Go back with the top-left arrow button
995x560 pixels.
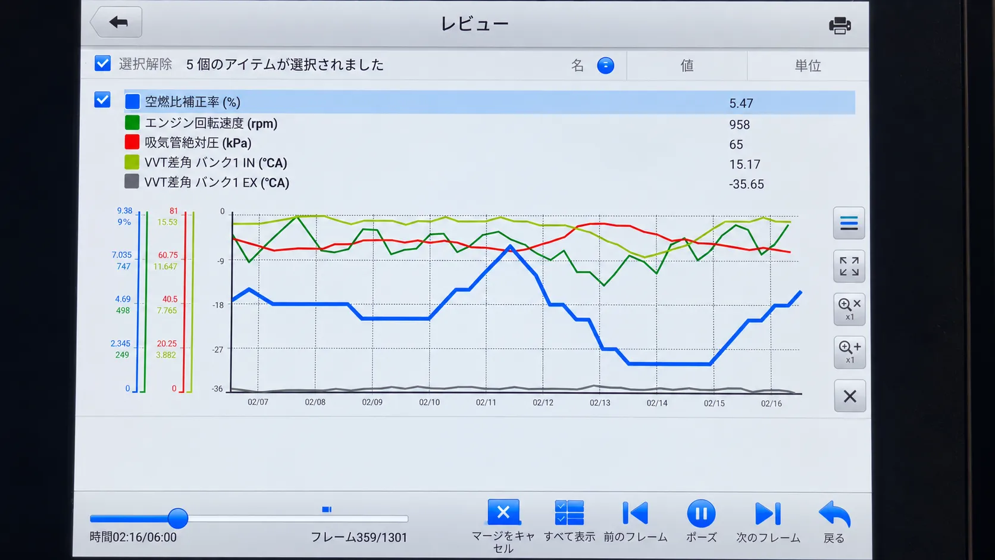click(117, 23)
